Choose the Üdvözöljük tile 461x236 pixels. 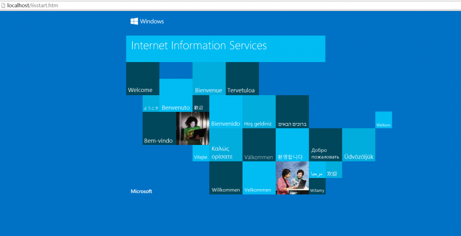pyautogui.click(x=358, y=145)
